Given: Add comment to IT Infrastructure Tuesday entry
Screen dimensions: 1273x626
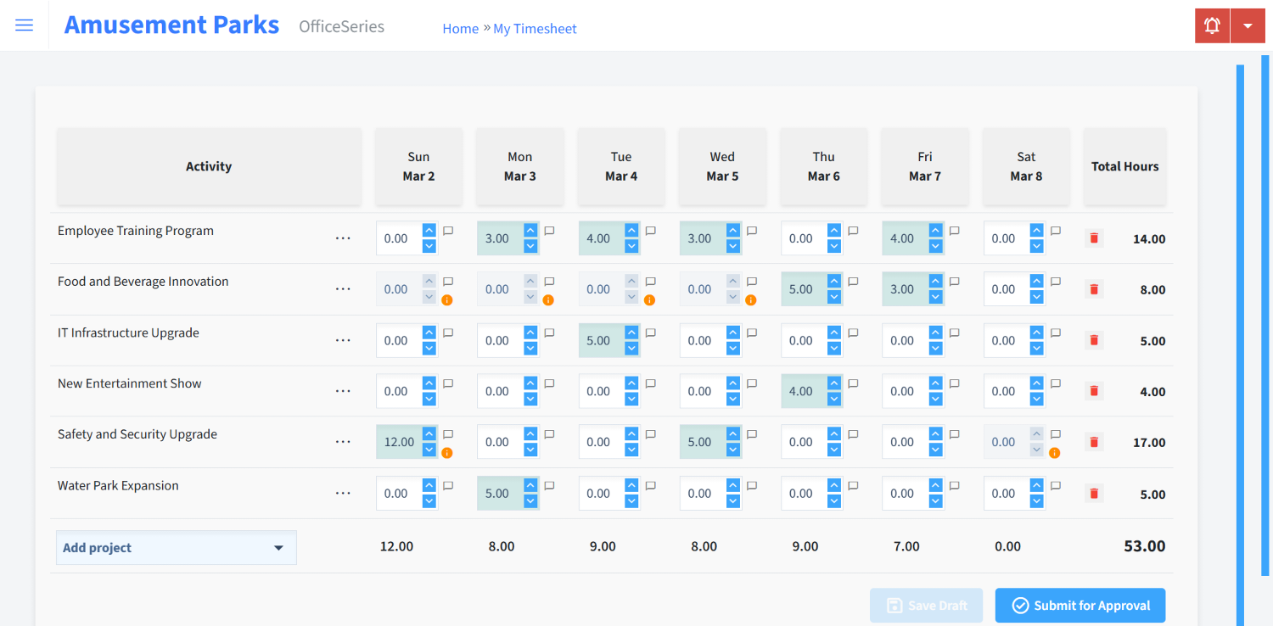Looking at the screenshot, I should coord(649,332).
